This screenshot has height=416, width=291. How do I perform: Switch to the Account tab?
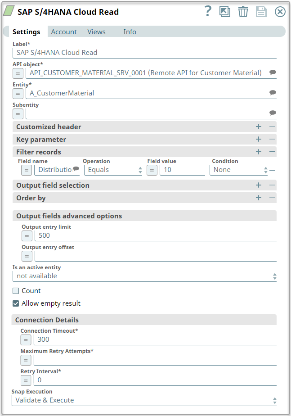click(x=64, y=32)
